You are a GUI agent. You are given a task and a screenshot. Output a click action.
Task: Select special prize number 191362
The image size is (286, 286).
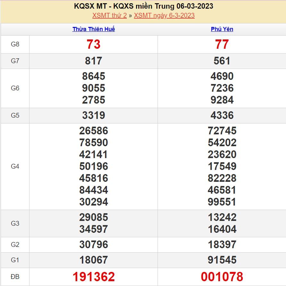94,277
